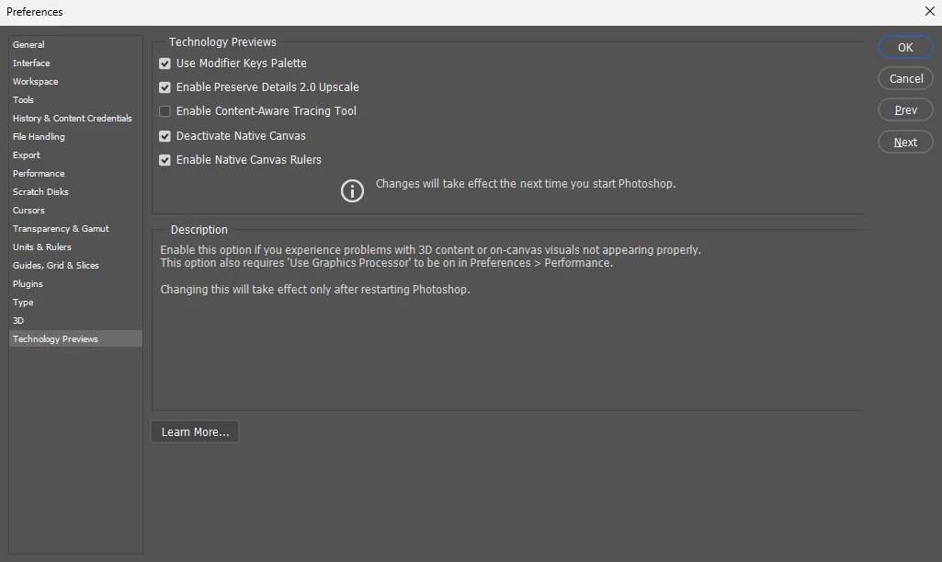Select the Type category

75,303
